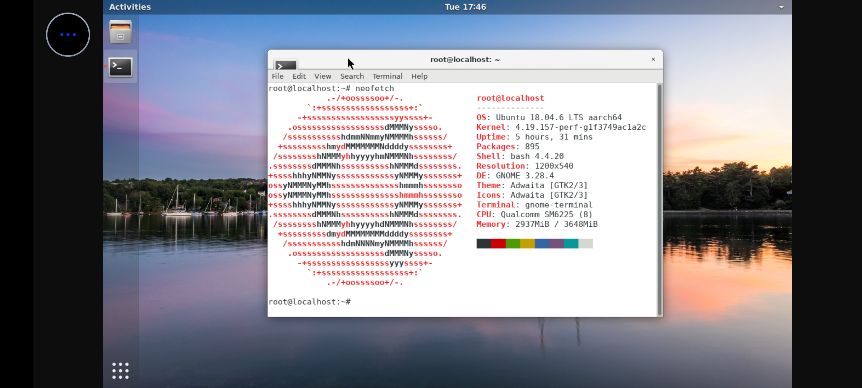Open the Show Applications grid
The image size is (862, 388).
[x=120, y=371]
